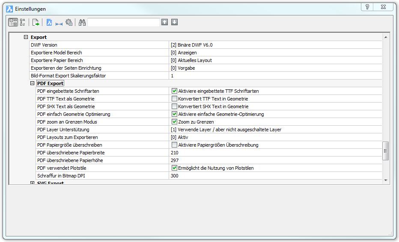Open the dimension settings icon
399x242 pixels.
[x=59, y=23]
